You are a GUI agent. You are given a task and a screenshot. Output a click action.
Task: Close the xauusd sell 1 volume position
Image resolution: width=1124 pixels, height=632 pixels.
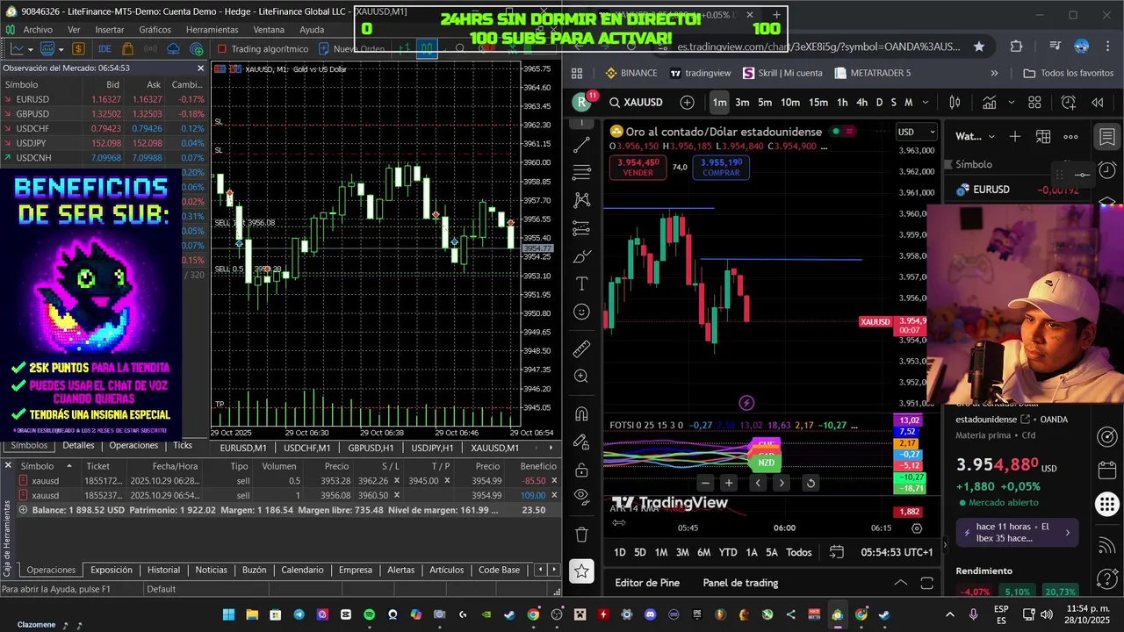pyautogui.click(x=554, y=495)
